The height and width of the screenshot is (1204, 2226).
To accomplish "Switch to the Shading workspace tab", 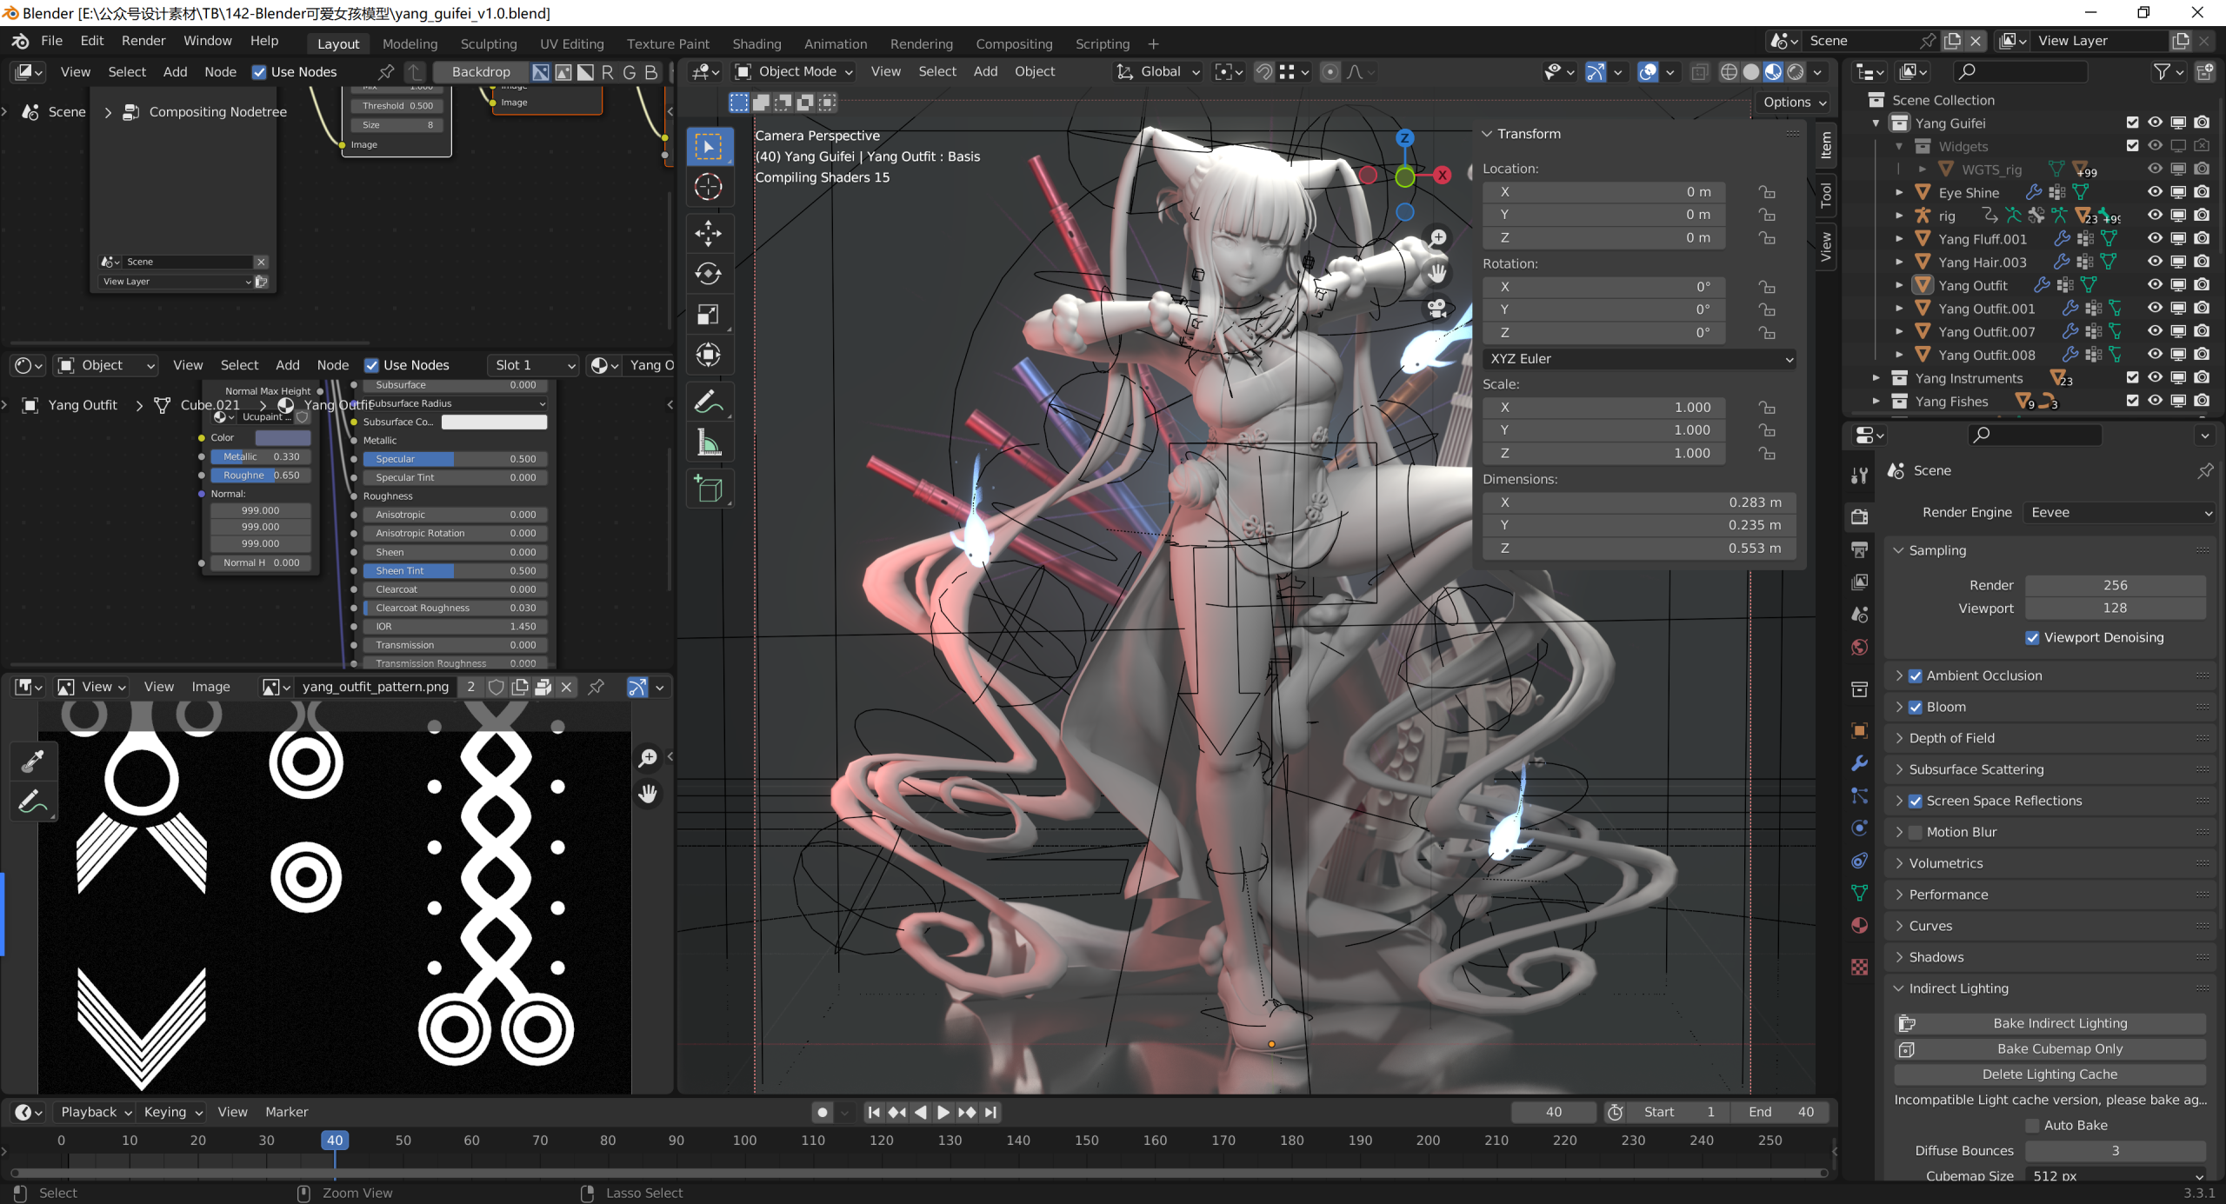I will pyautogui.click(x=756, y=43).
